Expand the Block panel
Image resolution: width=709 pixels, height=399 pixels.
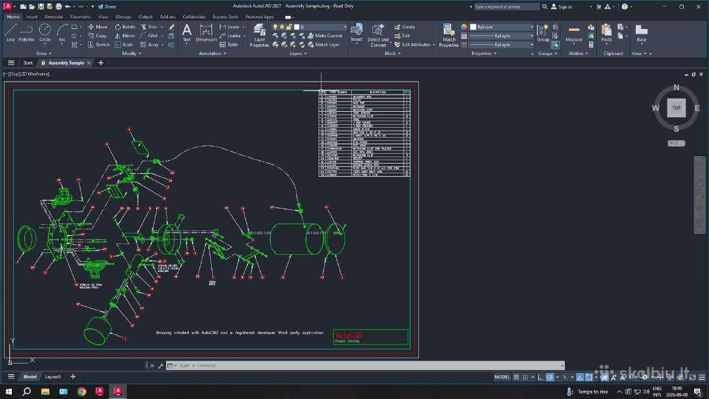coord(392,53)
